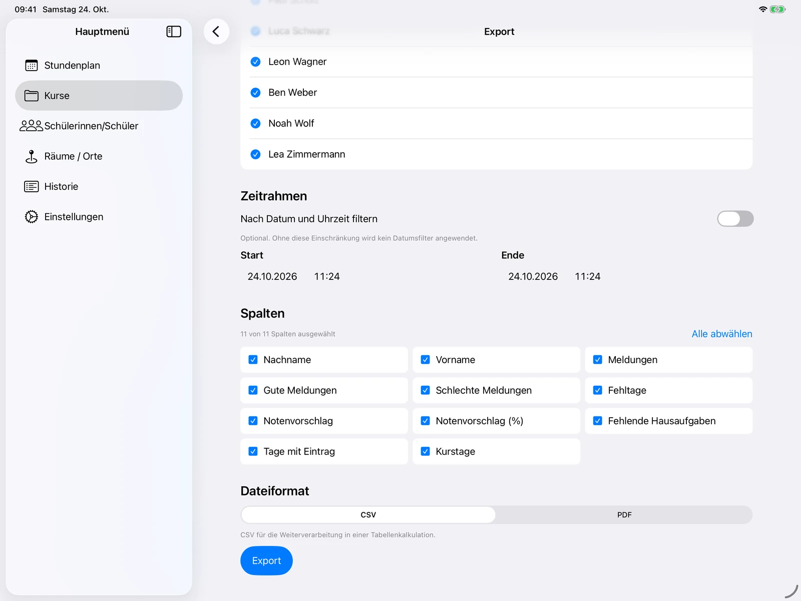
Task: Open Historie menu item
Action: pos(99,186)
